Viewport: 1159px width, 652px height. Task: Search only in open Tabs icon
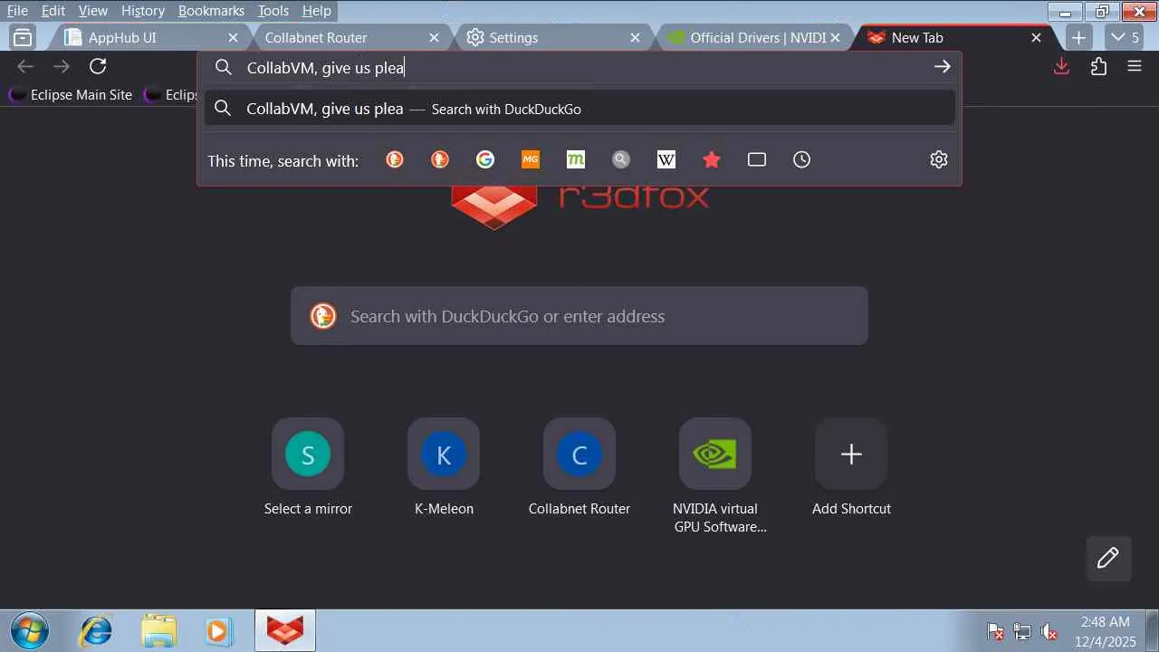click(x=757, y=159)
